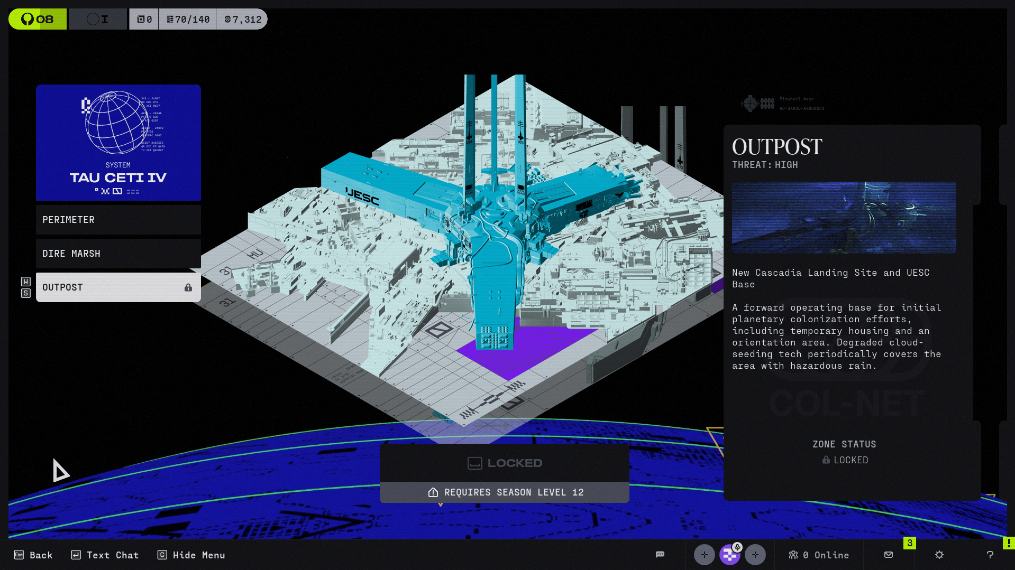Image resolution: width=1015 pixels, height=570 pixels.
Task: Select the locked OUTPOST zone entry
Action: (118, 287)
